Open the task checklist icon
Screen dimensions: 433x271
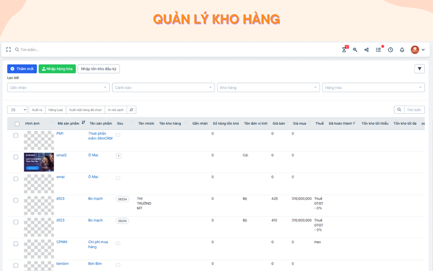pyautogui.click(x=378, y=50)
